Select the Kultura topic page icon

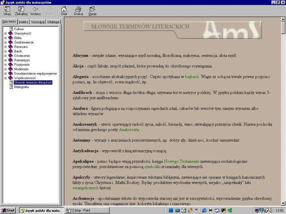pyautogui.click(x=11, y=29)
